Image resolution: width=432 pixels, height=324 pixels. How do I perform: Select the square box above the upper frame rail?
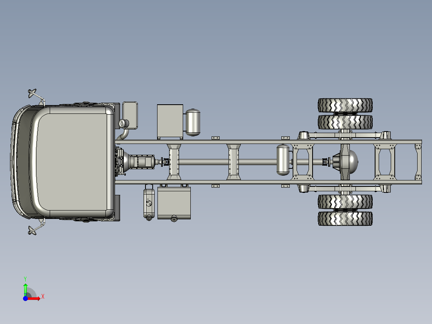170,121
